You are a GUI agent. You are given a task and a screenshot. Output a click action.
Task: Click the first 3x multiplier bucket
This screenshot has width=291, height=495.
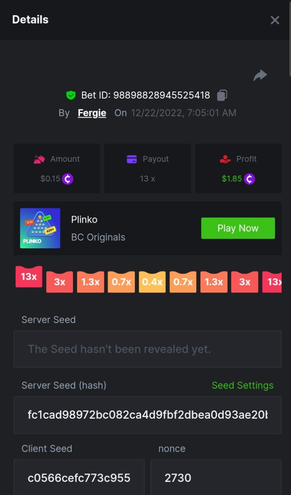pos(60,282)
